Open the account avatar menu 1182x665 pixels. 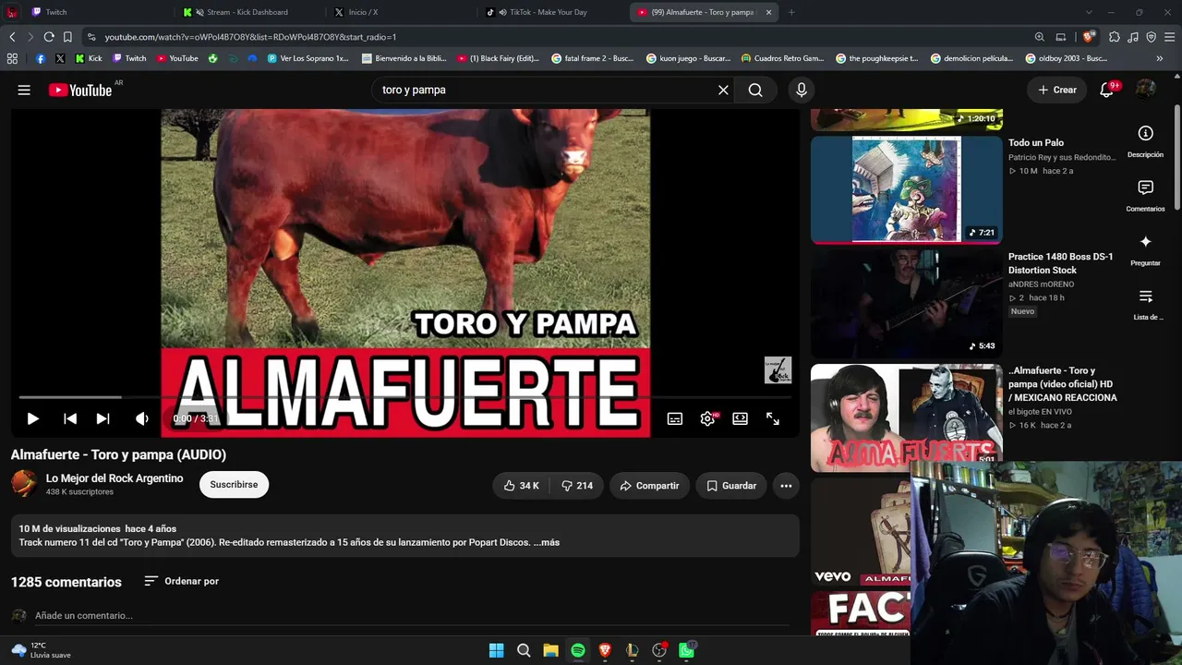coord(1145,90)
